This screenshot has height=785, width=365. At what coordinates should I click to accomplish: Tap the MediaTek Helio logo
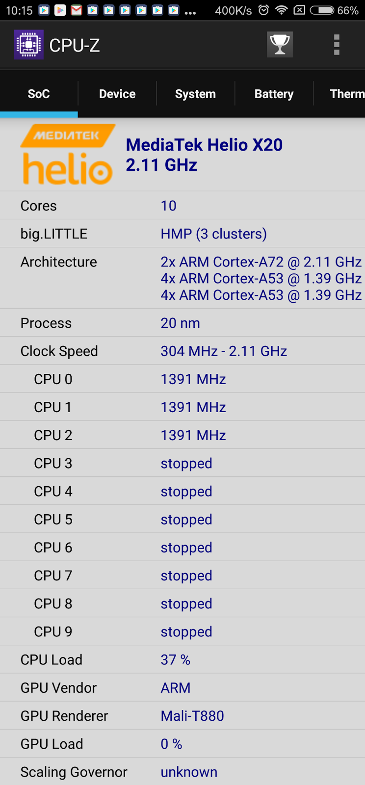[68, 155]
